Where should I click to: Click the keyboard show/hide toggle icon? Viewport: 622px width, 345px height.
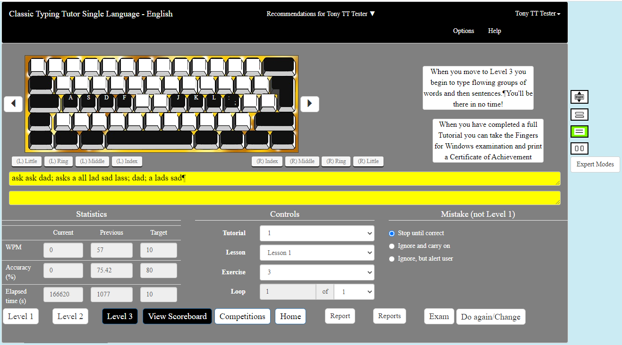pos(579,97)
